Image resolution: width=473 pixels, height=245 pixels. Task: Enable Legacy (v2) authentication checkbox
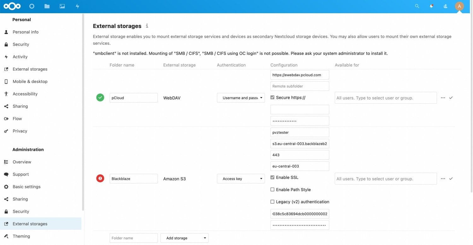coord(272,202)
